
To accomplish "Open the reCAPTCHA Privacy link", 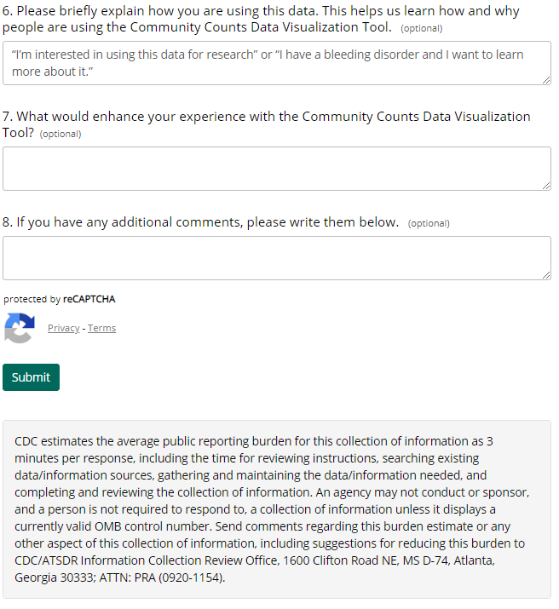I will [x=63, y=329].
